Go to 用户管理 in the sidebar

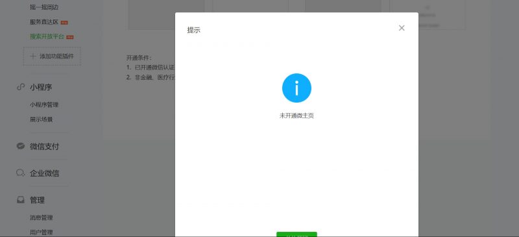[42, 232]
